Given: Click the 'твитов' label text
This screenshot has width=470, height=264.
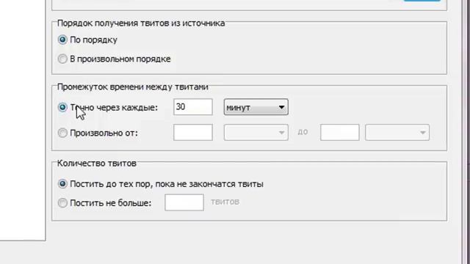Looking at the screenshot, I should [225, 202].
